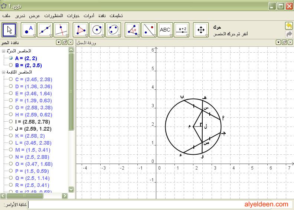294x210 pixels.
Task: Select the New Point tool
Action: point(28,30)
